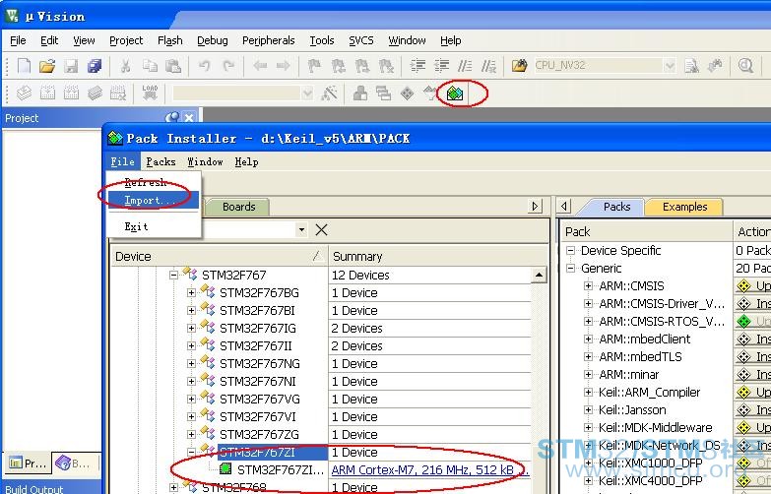Switch to the Boards tab
Image resolution: width=771 pixels, height=494 pixels.
[239, 207]
